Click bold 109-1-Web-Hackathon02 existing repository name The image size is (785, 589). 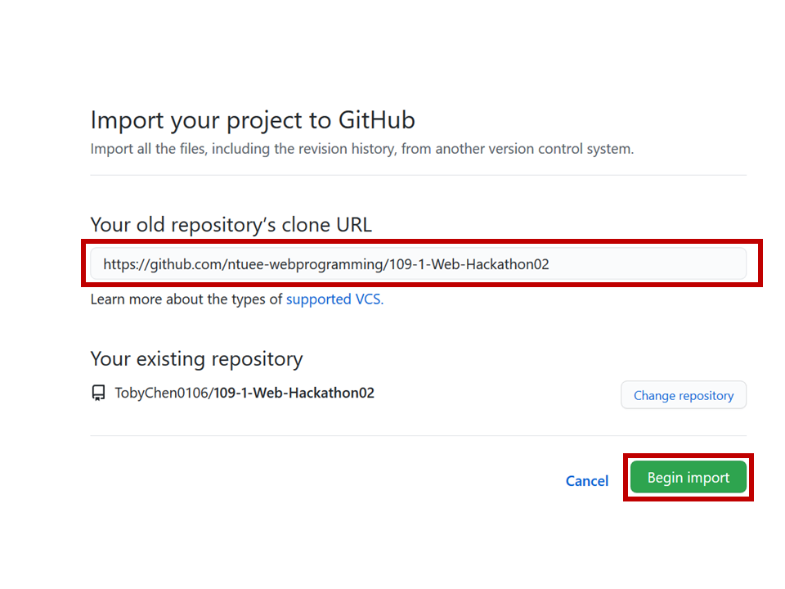(x=294, y=393)
